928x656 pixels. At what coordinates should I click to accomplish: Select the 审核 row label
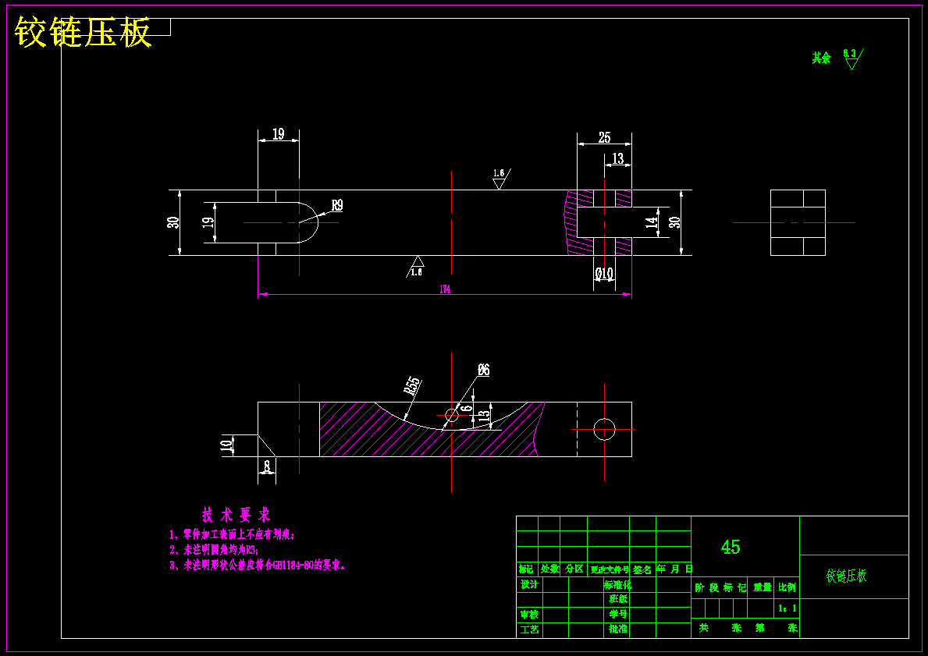pos(529,615)
